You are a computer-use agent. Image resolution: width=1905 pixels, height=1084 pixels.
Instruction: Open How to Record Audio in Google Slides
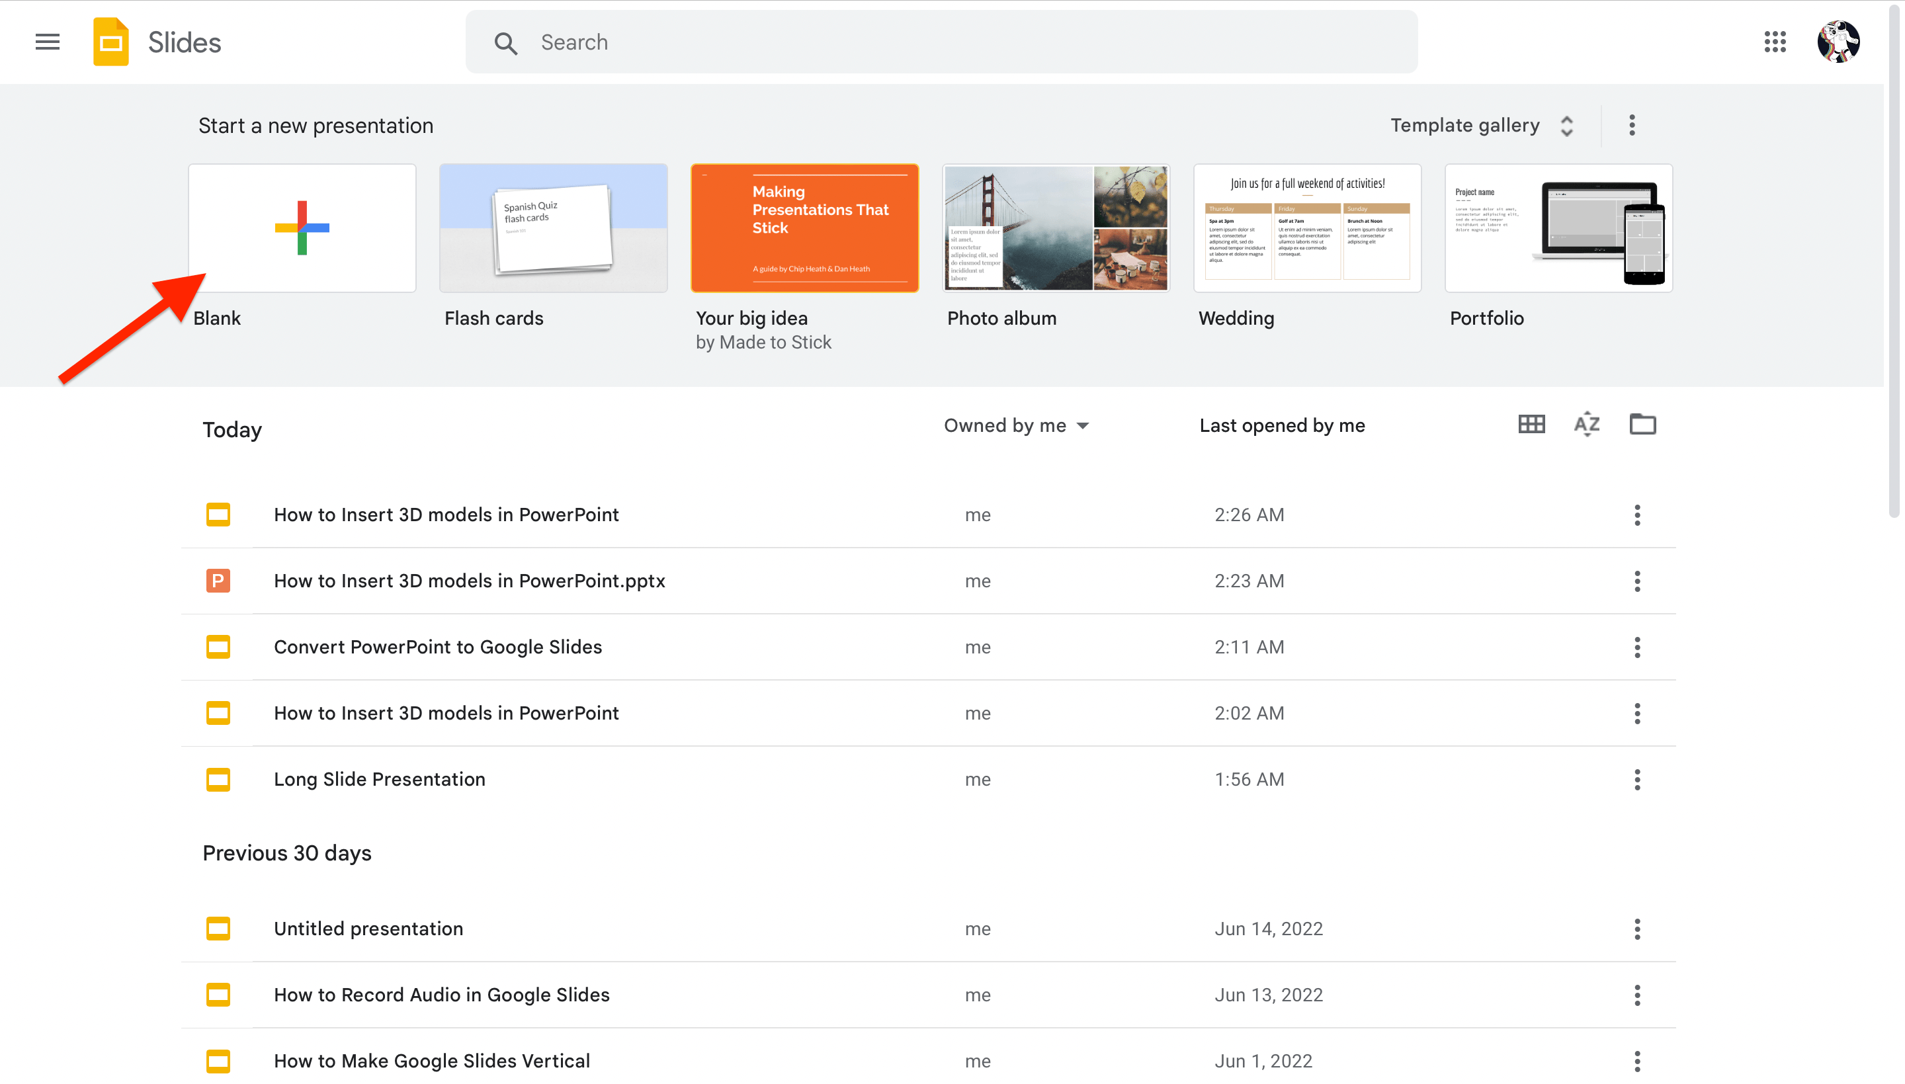pos(441,995)
